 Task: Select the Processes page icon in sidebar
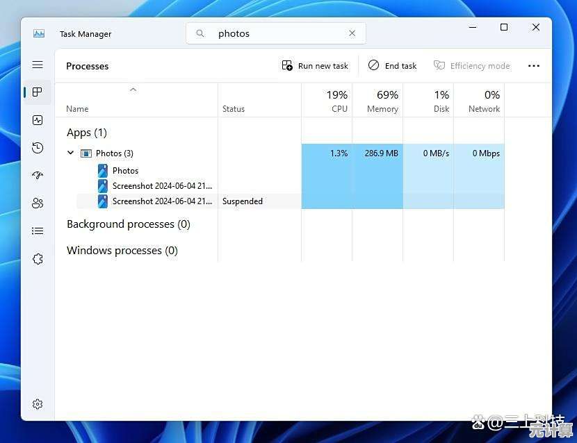(38, 92)
